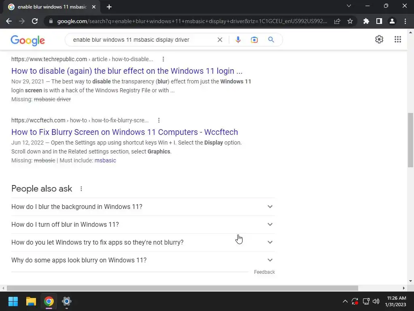Show hidden tray icons chevron
This screenshot has height=311, width=414.
[x=345, y=301]
